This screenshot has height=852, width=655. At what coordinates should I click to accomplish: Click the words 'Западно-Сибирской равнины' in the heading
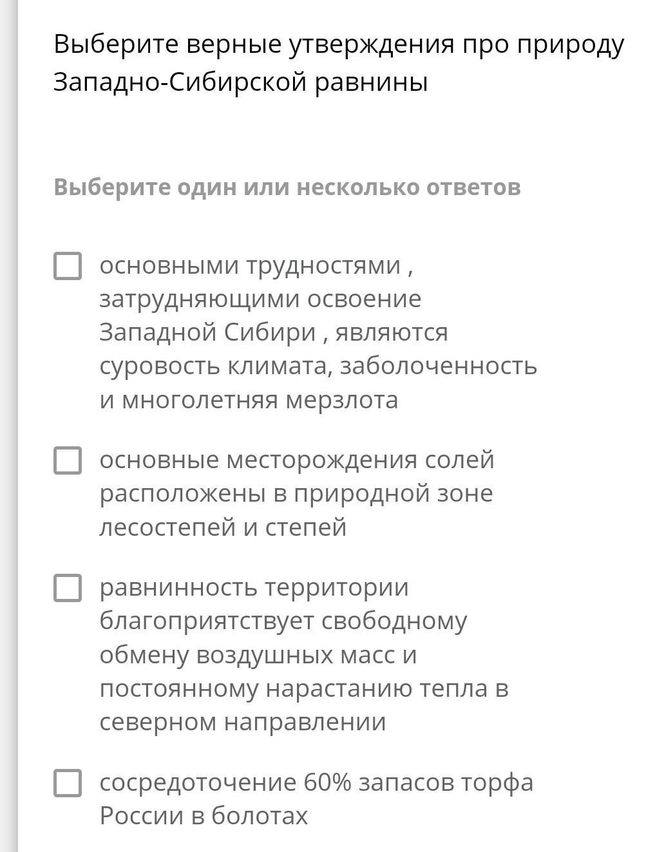[241, 82]
